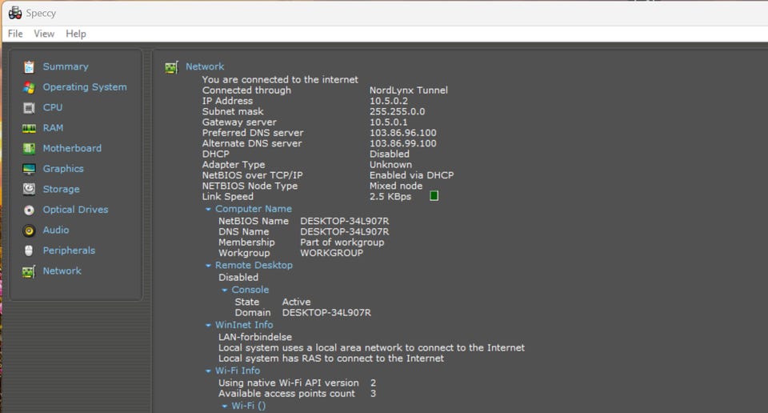Select Alternate DNS 103.86.99.100
This screenshot has height=413, width=768.
[402, 143]
